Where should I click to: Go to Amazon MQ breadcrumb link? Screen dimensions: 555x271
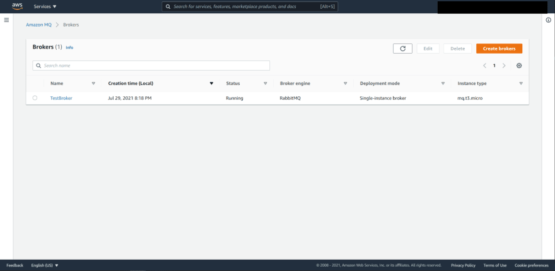[x=38, y=25]
